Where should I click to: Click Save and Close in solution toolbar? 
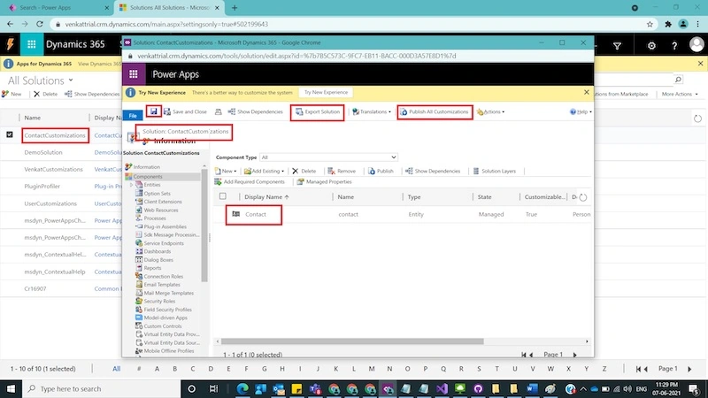[x=185, y=111]
